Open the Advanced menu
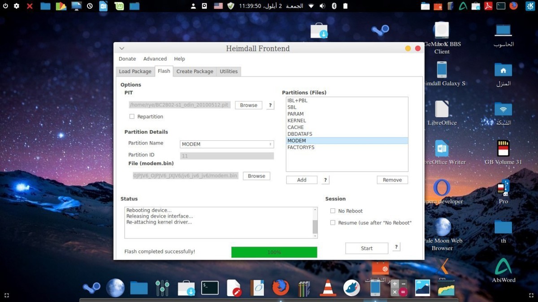 pos(155,59)
